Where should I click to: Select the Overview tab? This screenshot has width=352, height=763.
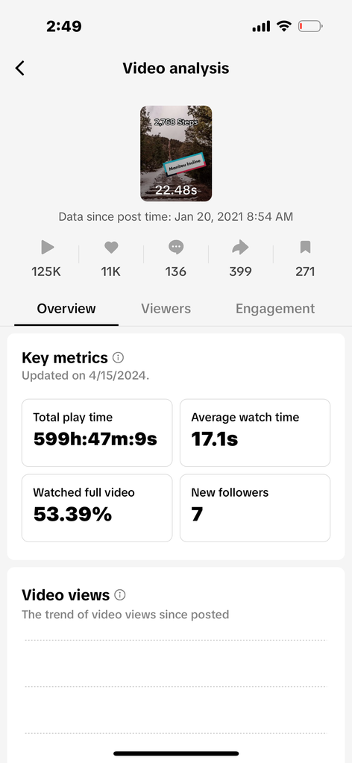(x=66, y=309)
